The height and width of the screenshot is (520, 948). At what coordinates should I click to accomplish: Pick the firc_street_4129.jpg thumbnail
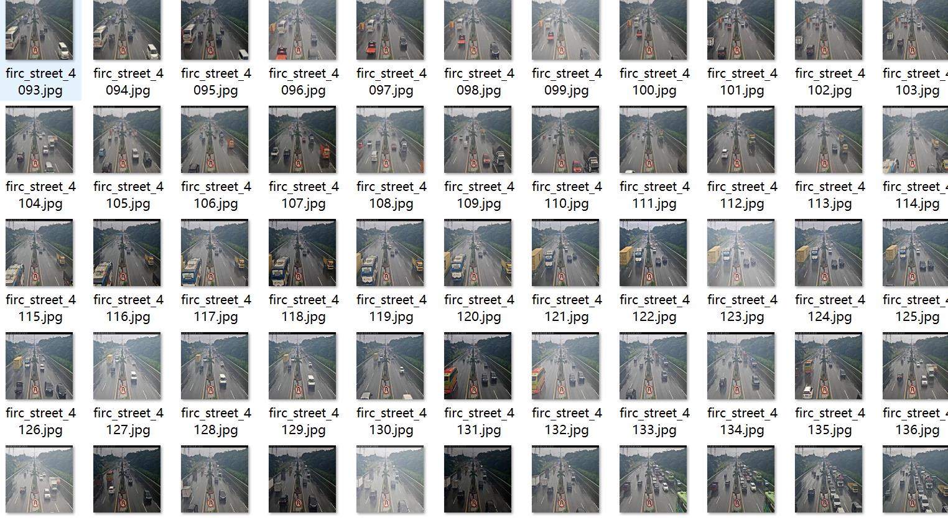coord(302,366)
